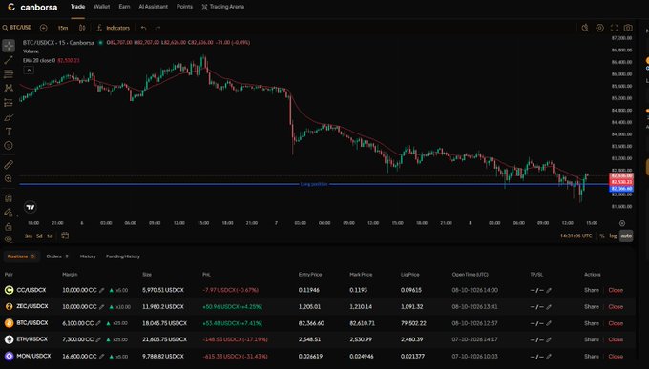Open the Points tab
Image resolution: width=649 pixels, height=369 pixels.
(184, 7)
